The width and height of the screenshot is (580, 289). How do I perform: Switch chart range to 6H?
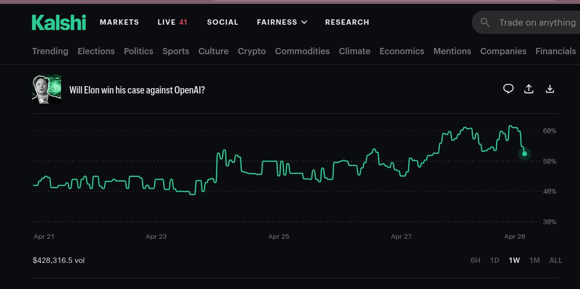[475, 260]
